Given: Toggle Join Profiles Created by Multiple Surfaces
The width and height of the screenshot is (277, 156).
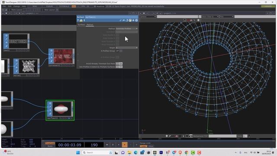Looking at the screenshot, I should [x=119, y=67].
